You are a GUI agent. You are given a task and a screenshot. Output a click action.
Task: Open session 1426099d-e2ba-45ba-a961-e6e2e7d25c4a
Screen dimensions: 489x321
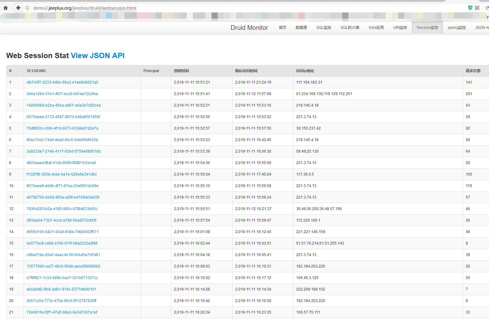click(63, 105)
